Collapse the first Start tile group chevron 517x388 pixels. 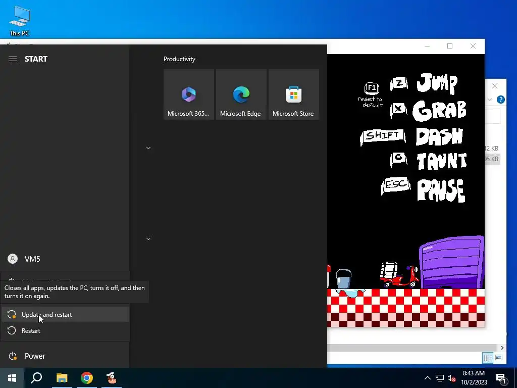coord(148,148)
